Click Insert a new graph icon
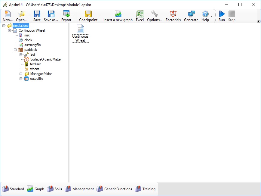Screen dimensions: 261x196 point(118,14)
